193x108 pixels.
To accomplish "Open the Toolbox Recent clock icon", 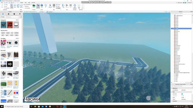I will coord(14,14).
